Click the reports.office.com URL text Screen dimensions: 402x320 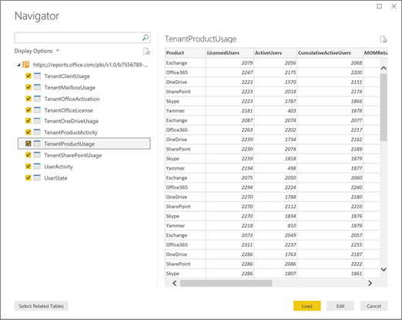point(90,65)
